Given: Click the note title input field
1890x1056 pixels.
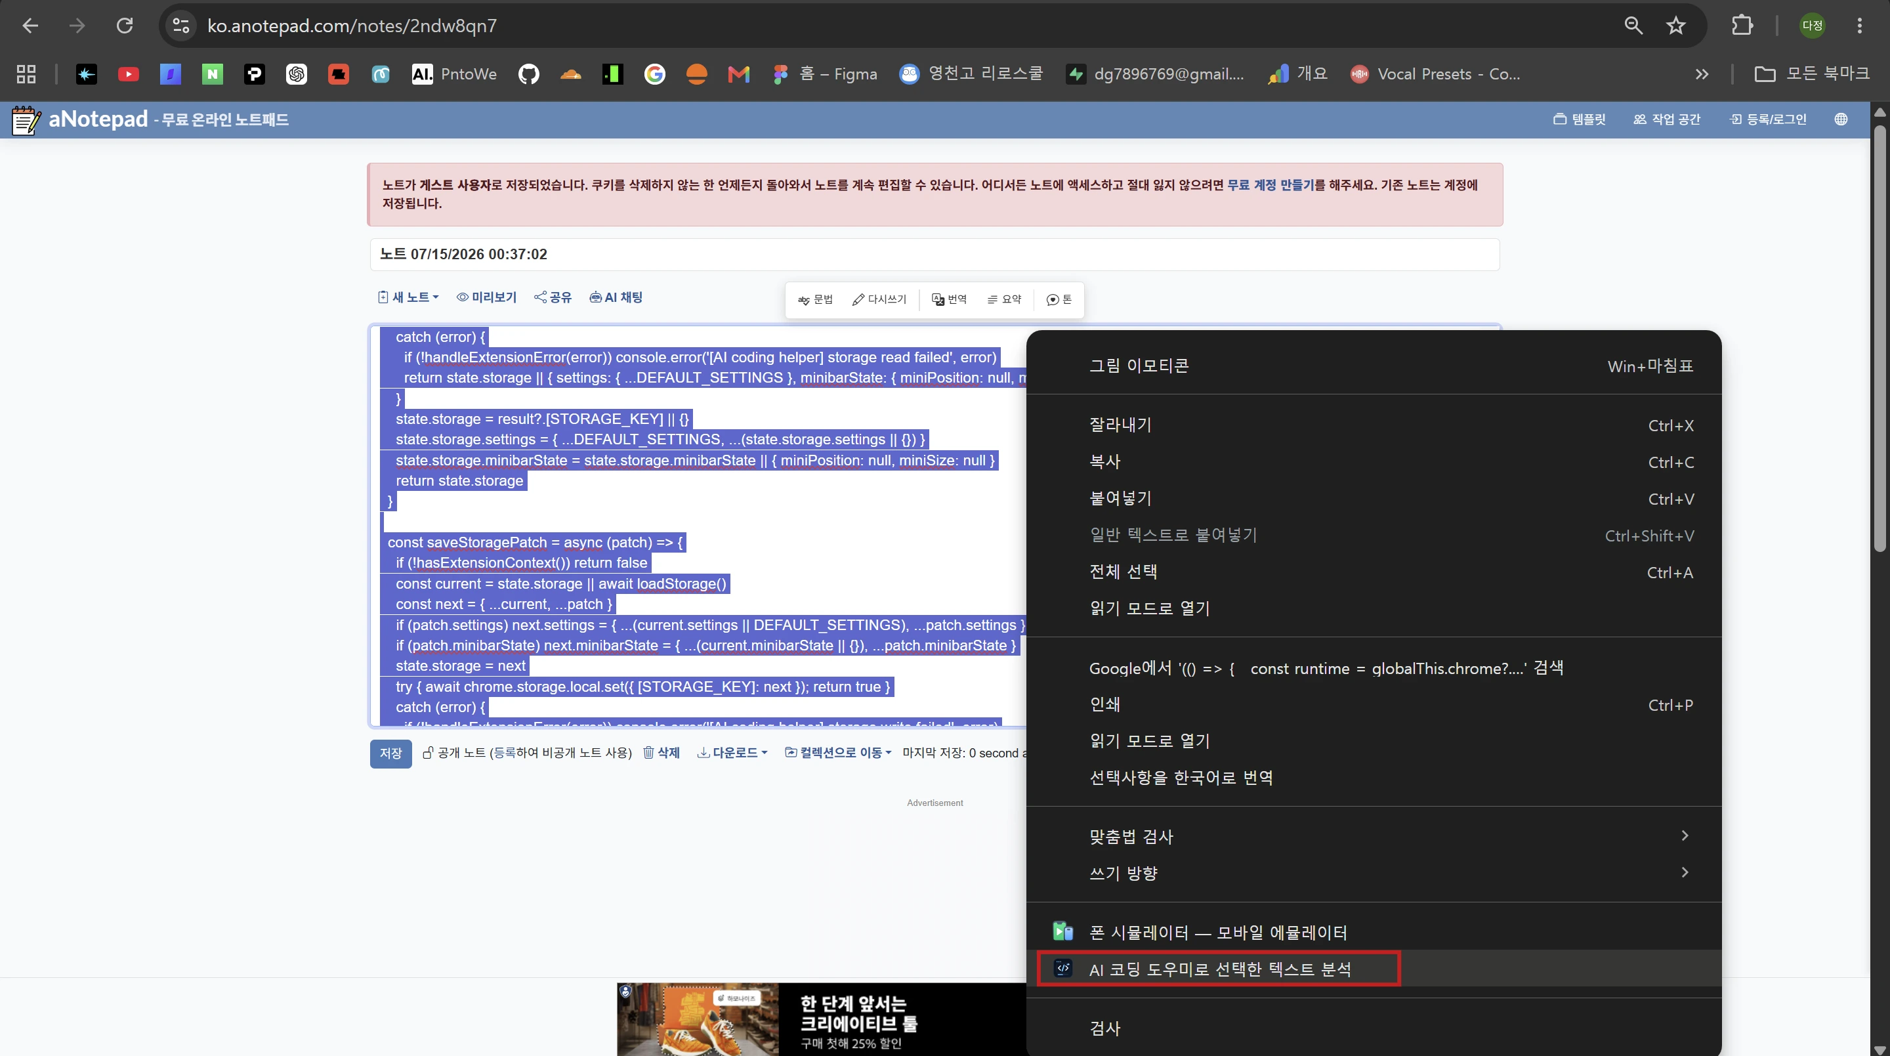Looking at the screenshot, I should pos(934,255).
